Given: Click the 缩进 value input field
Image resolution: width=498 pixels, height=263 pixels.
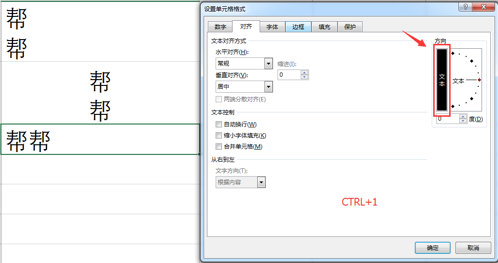Looking at the screenshot, I should click(289, 75).
